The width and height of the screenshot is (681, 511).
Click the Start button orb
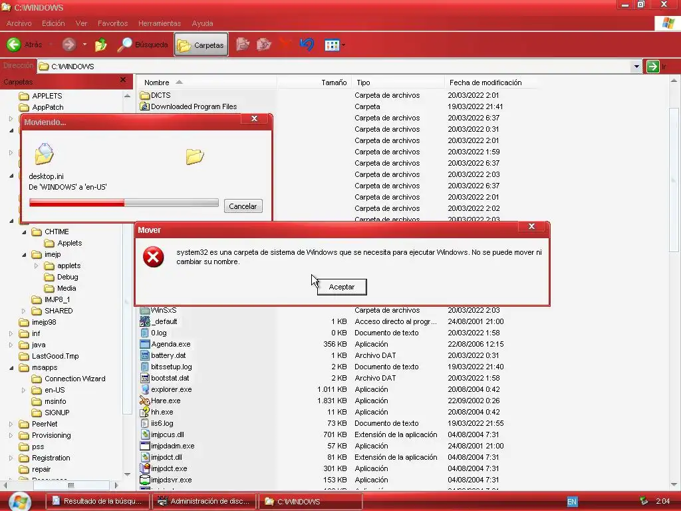coord(20,502)
